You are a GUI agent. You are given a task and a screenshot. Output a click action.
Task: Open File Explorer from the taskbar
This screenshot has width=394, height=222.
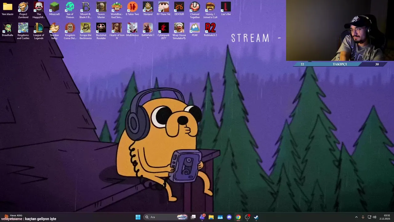(x=211, y=217)
